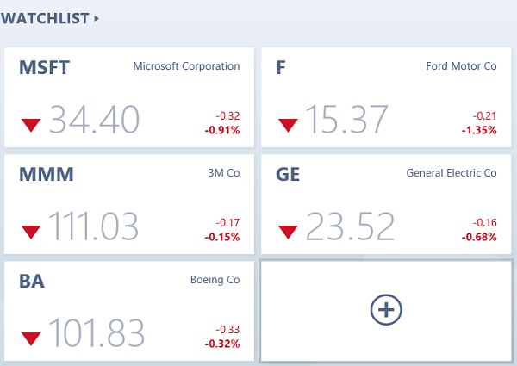Click the red down triangle on Ford

[288, 125]
